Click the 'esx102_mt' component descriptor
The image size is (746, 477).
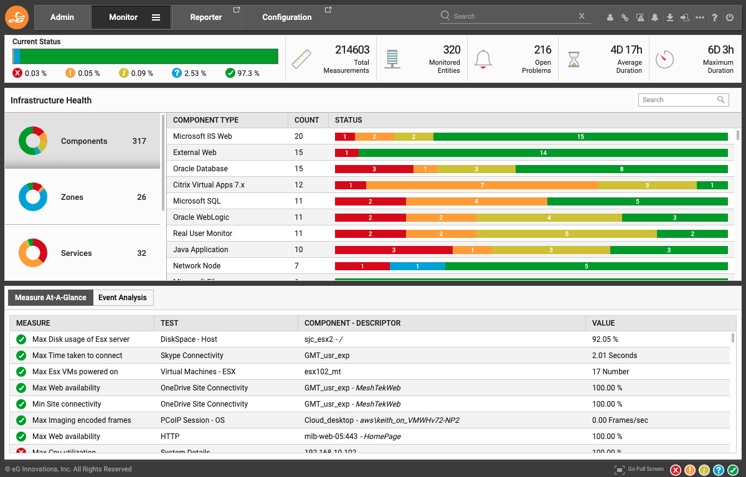(x=323, y=371)
